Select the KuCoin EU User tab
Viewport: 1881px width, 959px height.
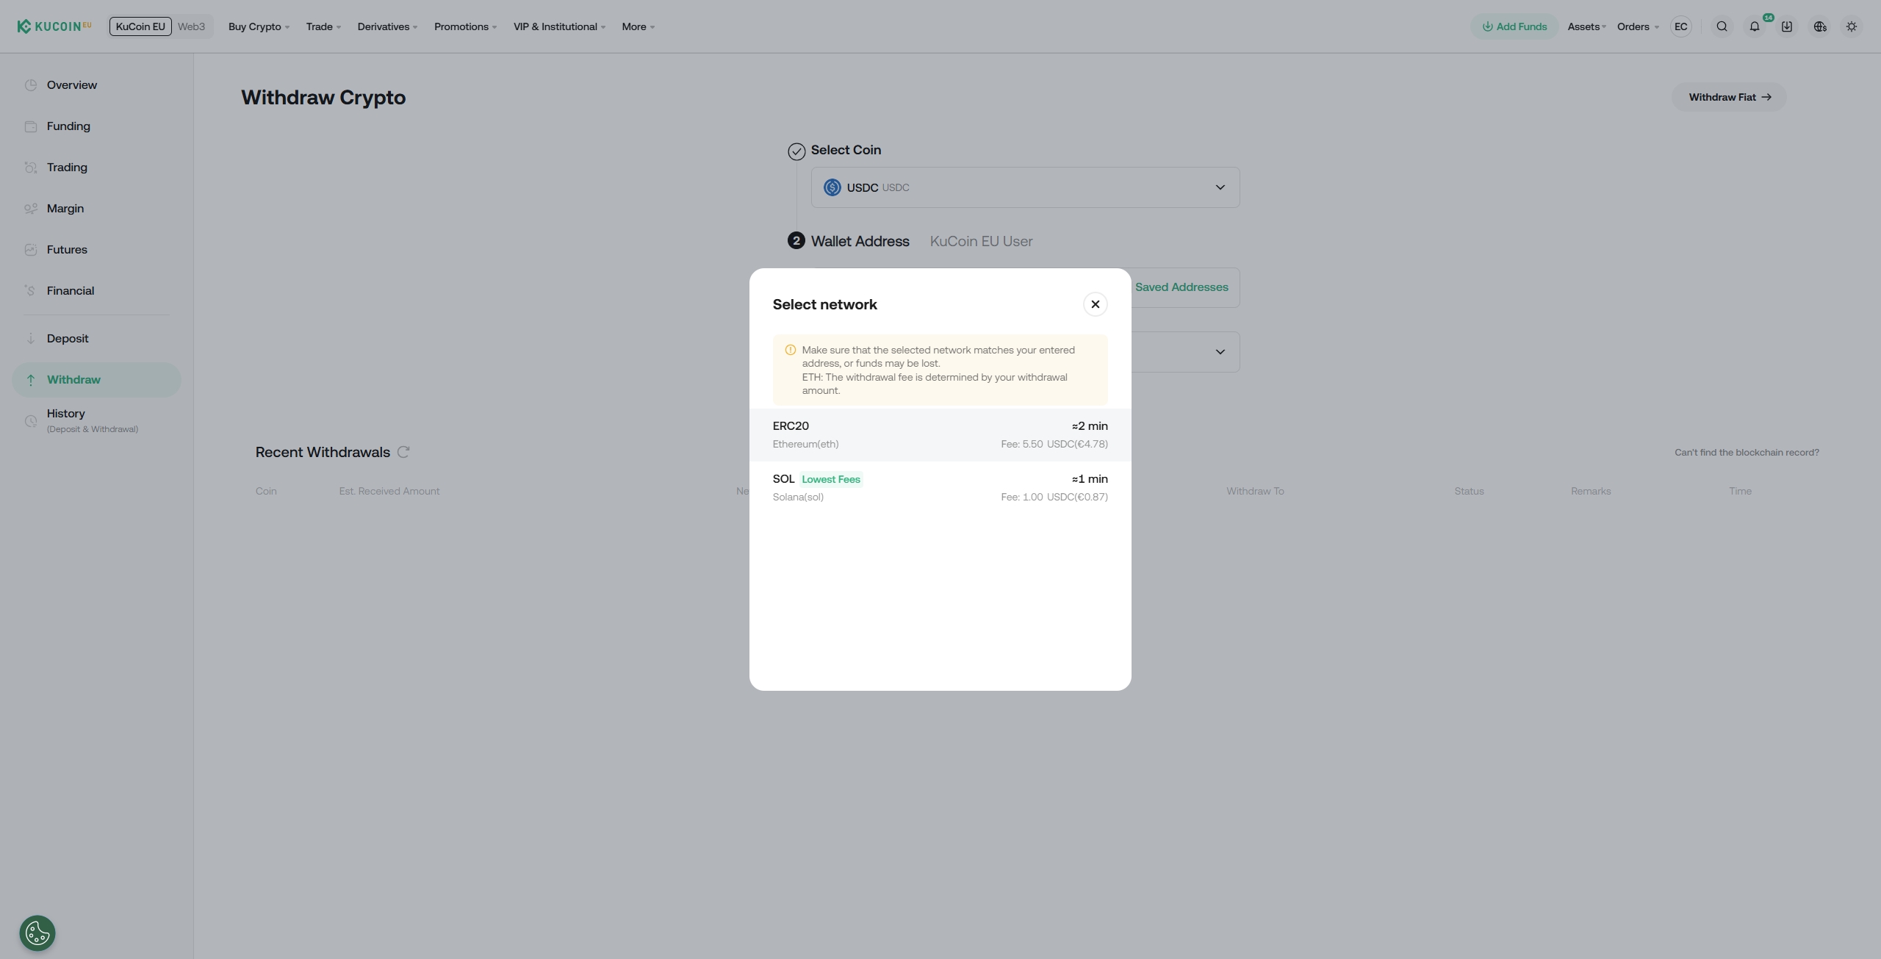pyautogui.click(x=981, y=241)
